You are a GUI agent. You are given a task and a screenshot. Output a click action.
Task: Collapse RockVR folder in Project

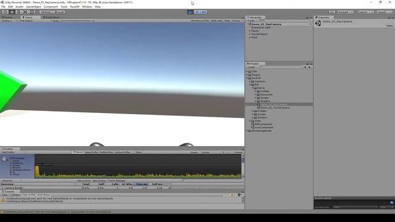(x=247, y=78)
